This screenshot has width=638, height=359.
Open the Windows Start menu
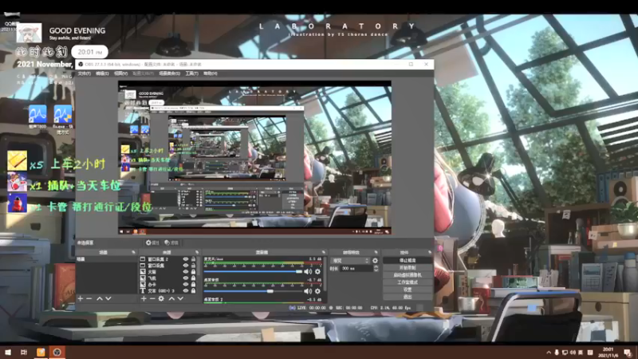click(8, 352)
